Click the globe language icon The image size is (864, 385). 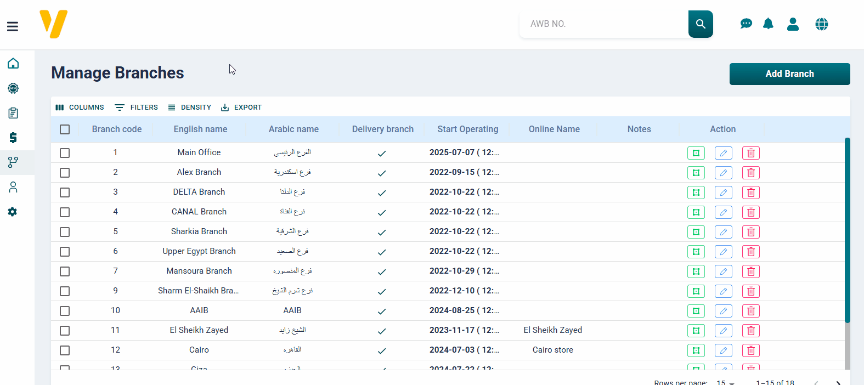(x=821, y=24)
